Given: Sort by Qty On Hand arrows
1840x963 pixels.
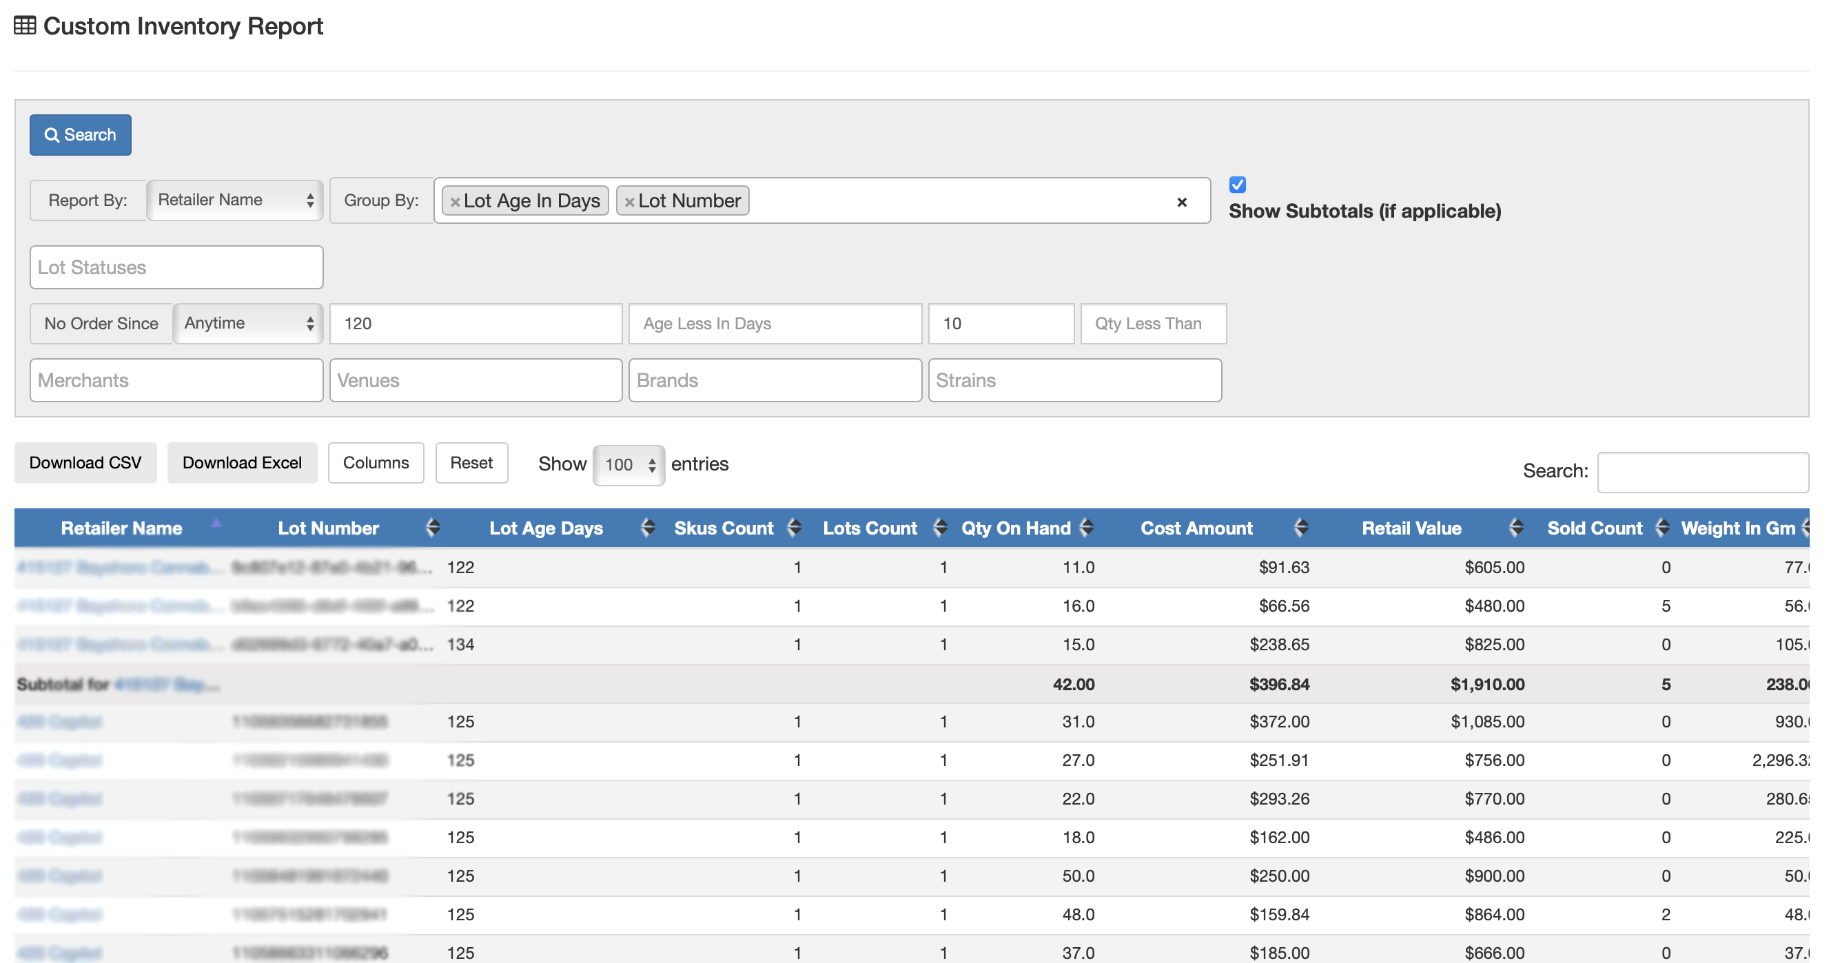Looking at the screenshot, I should (1085, 528).
